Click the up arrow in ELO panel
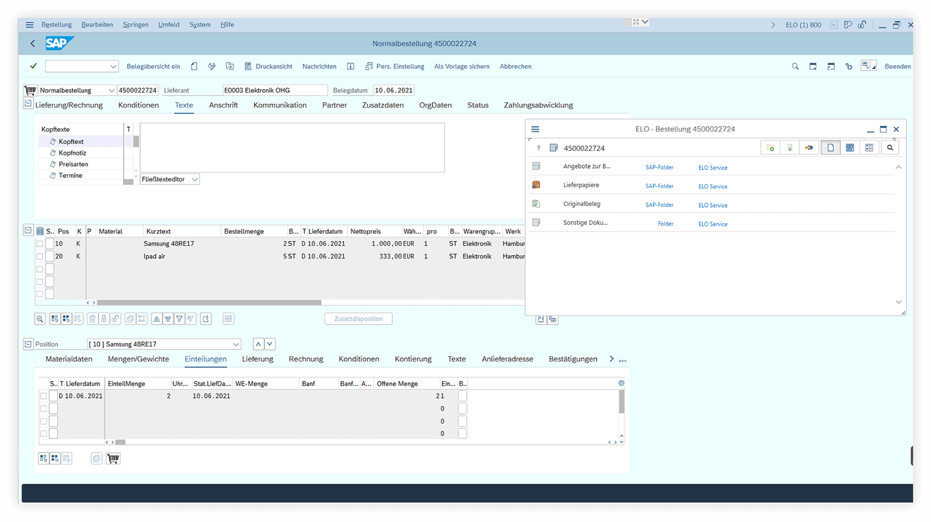Image resolution: width=931 pixels, height=522 pixels. point(538,148)
